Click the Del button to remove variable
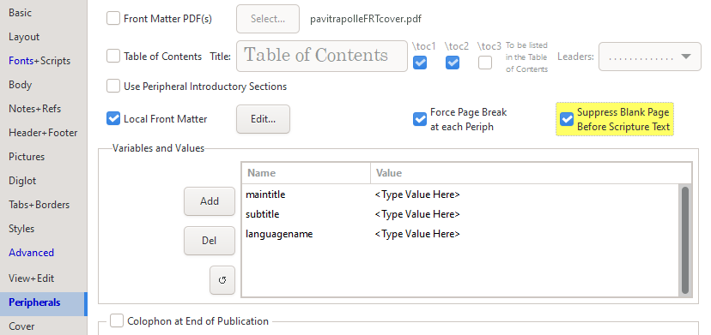 coord(210,241)
